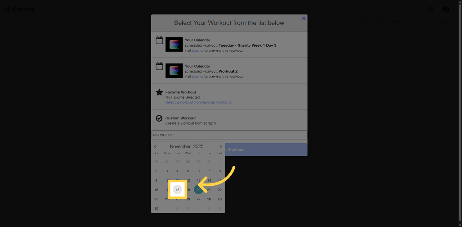Choose November 1 in calendar
462x227 pixels.
tap(220, 162)
